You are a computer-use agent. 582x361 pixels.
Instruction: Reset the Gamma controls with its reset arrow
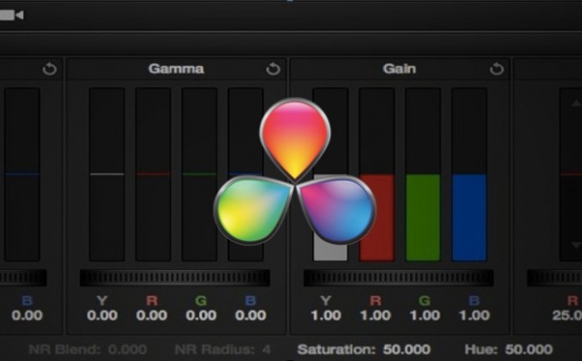click(x=273, y=69)
